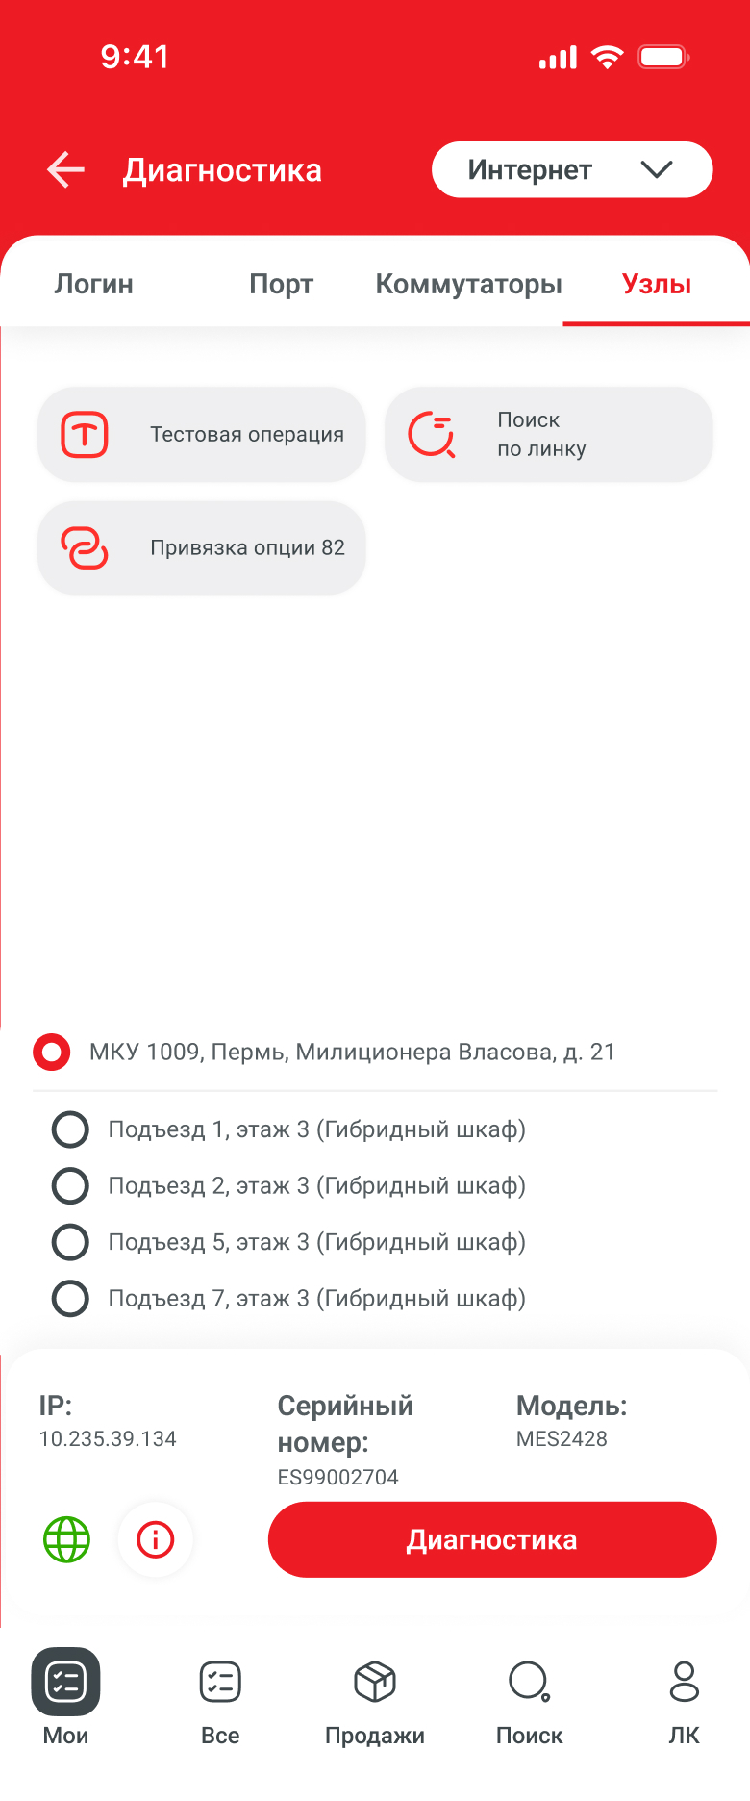The width and height of the screenshot is (750, 1801).
Task: Go to Все tasks list icon
Action: (220, 1683)
